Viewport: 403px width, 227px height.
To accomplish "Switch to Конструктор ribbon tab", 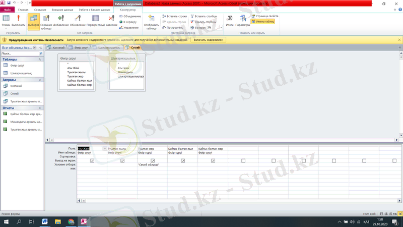I will [x=128, y=10].
